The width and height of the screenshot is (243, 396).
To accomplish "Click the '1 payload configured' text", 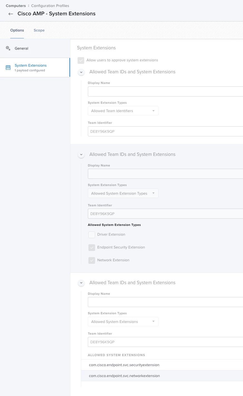I will tap(30, 71).
